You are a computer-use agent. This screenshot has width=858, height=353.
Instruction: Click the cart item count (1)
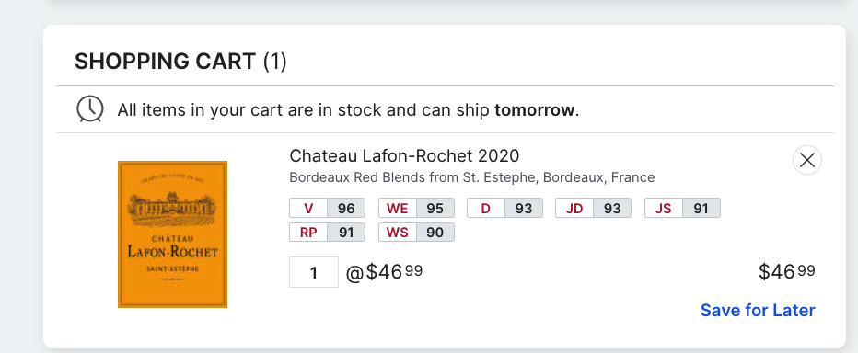click(274, 62)
